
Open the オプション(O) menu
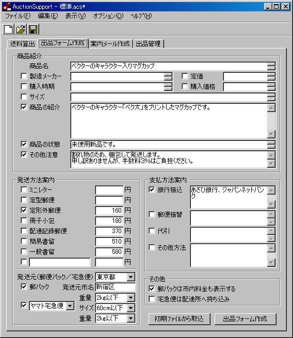tap(108, 16)
